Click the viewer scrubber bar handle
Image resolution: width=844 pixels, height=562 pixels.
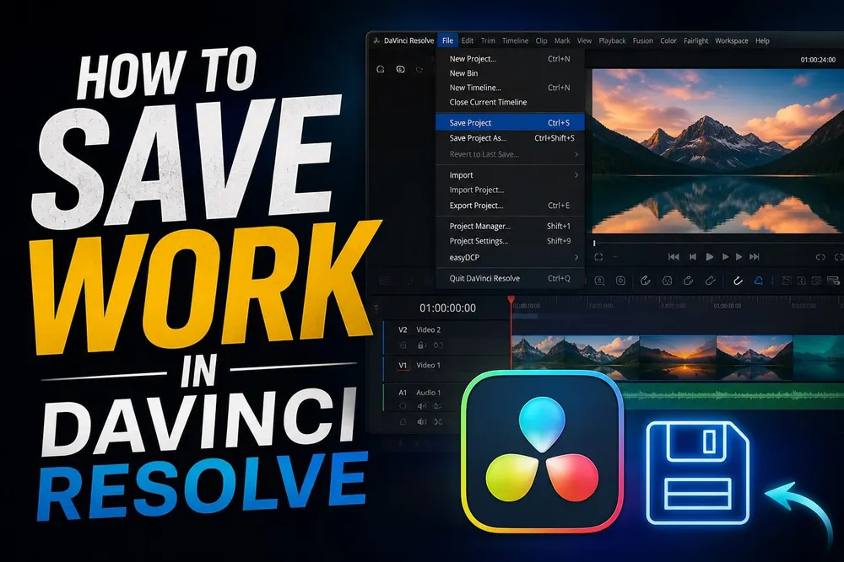[x=594, y=243]
